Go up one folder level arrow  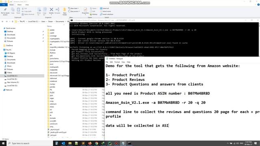click(13, 21)
